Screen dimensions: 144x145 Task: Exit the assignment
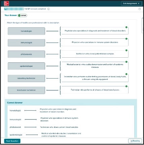point(131,3)
